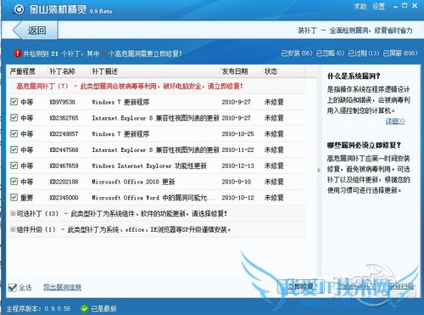The height and width of the screenshot is (315, 424).
Task: Click description Microsoft Office 2010 更新
Action: point(133,182)
